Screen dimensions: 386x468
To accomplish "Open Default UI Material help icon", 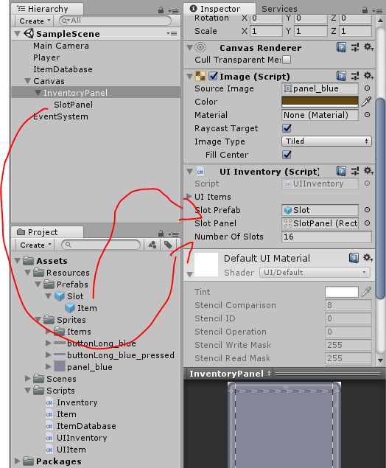I will 354,258.
